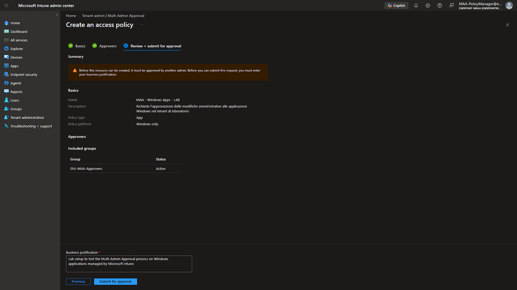Click the Copilot button
Viewport: 517px width, 290px height.
396,6
